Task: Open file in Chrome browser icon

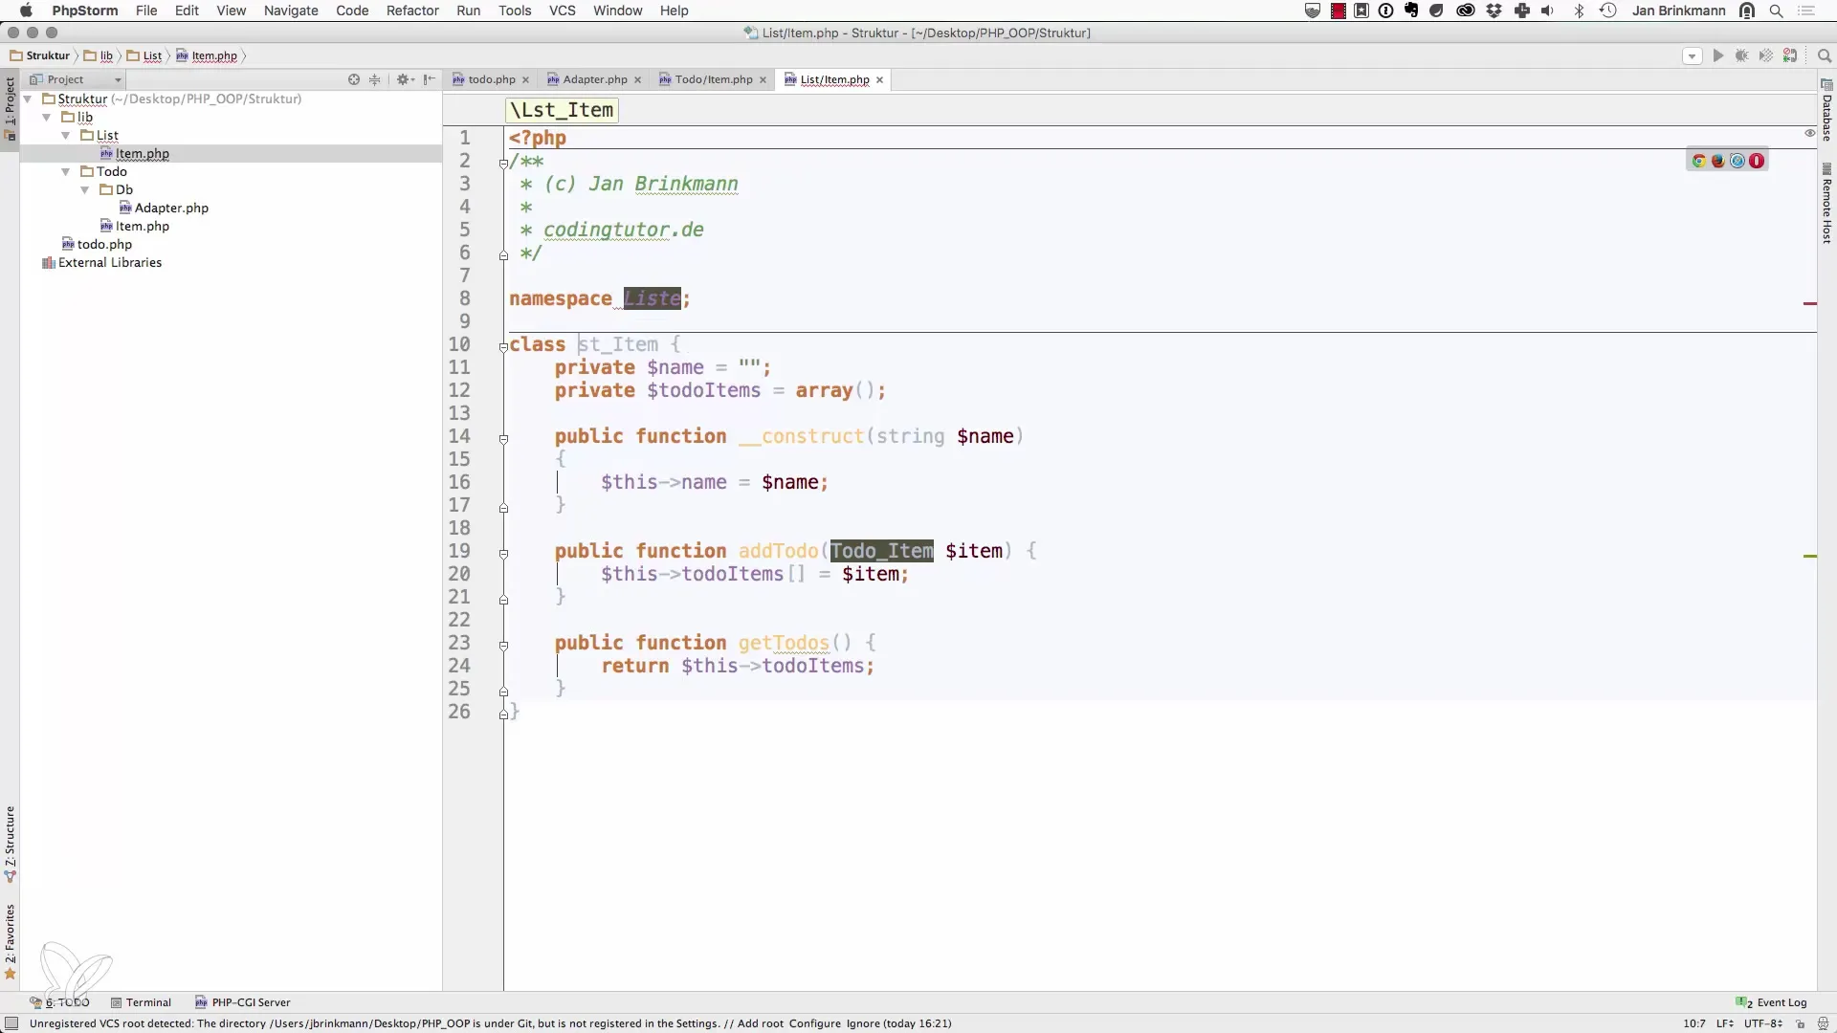Action: (x=1699, y=161)
